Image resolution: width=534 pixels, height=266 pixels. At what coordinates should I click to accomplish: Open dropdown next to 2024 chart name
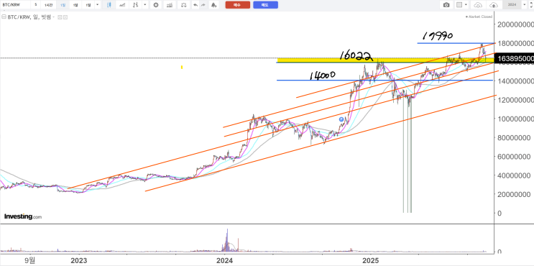(525, 5)
